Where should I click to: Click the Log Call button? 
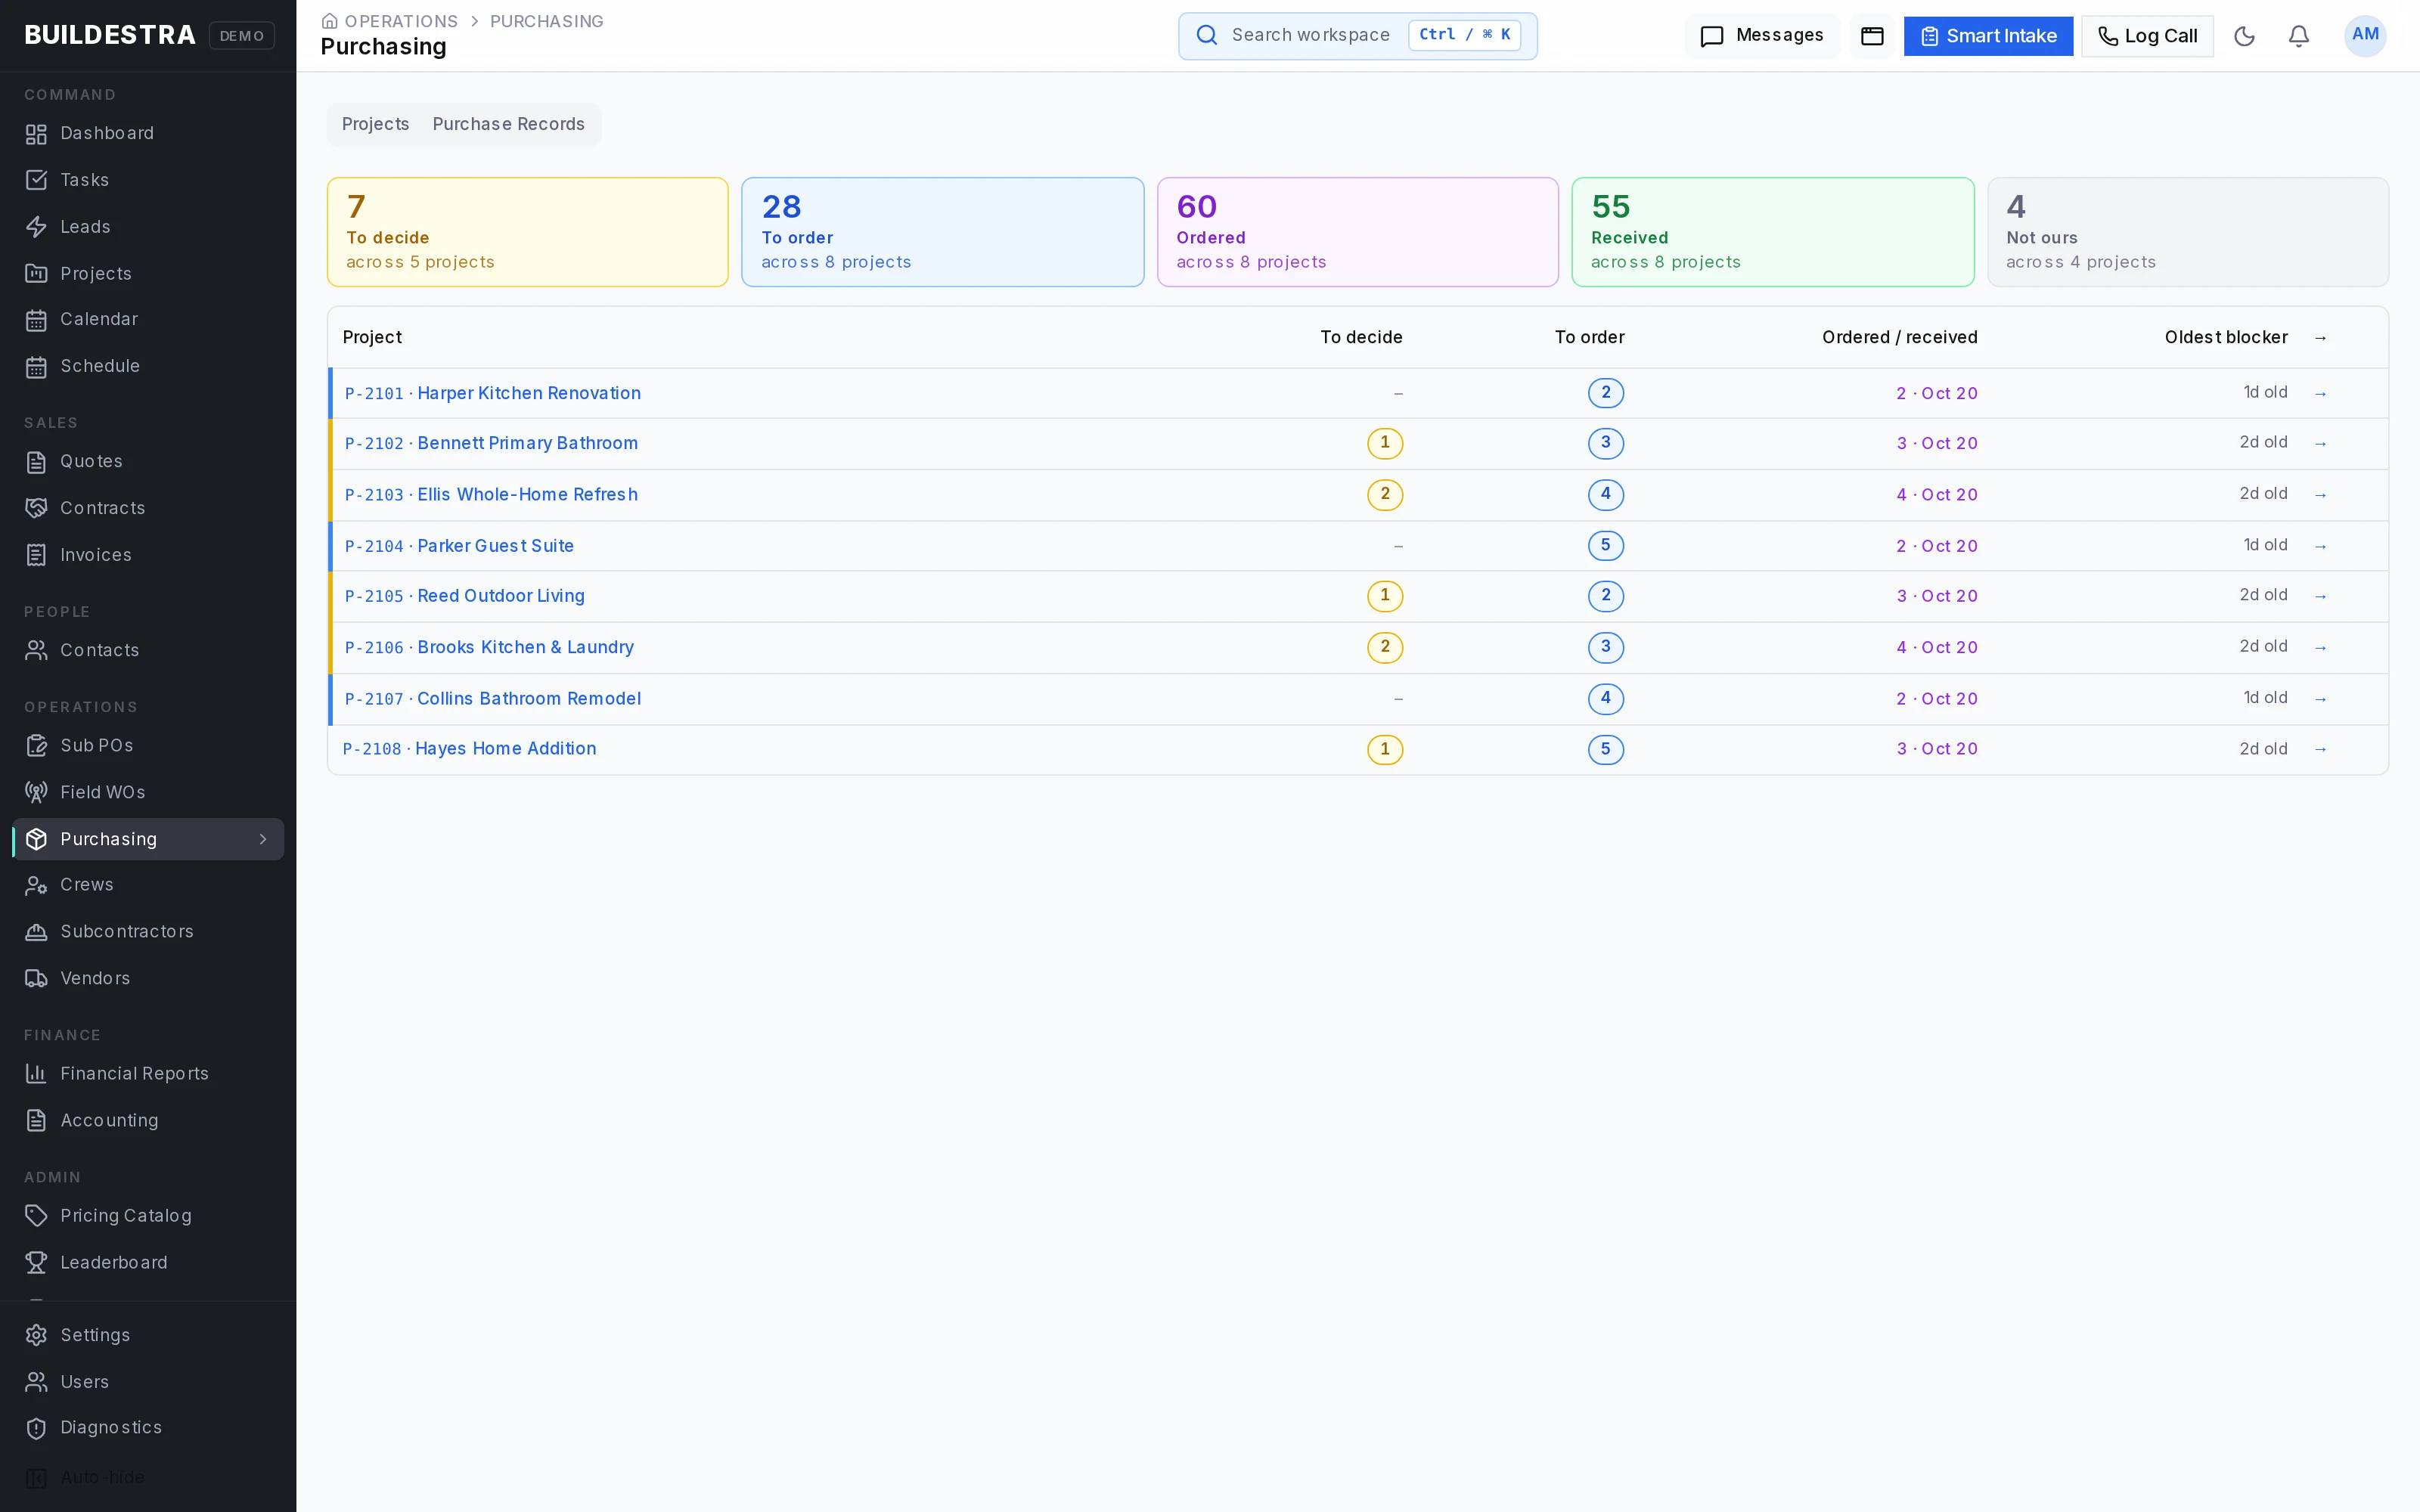tap(2147, 36)
